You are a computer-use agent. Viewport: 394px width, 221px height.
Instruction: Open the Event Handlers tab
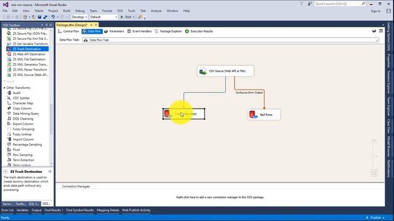tap(140, 31)
